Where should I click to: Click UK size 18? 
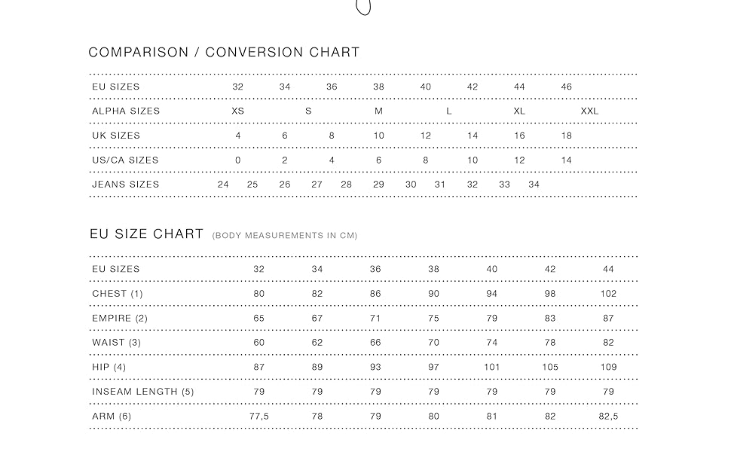(567, 136)
